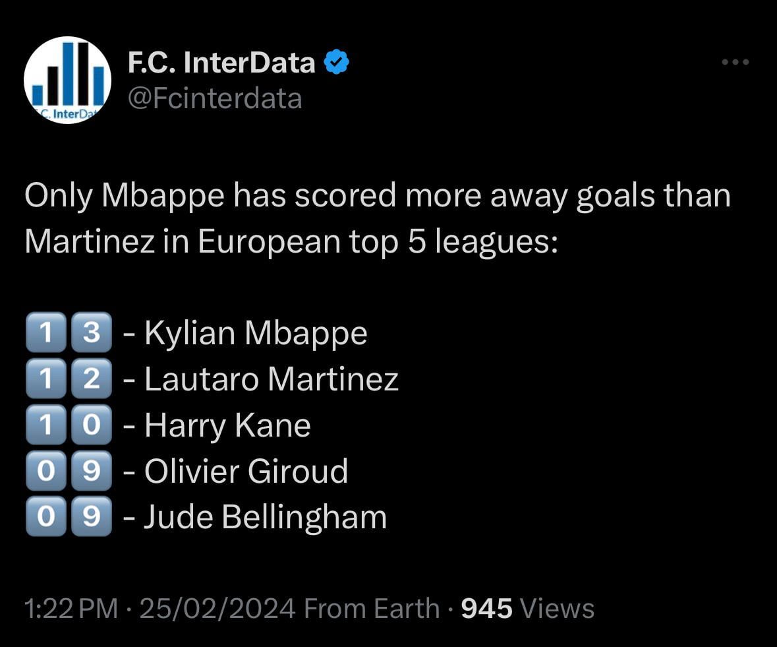Click the @Fcinterdata handle
Image resolution: width=777 pixels, height=647 pixels.
click(216, 98)
